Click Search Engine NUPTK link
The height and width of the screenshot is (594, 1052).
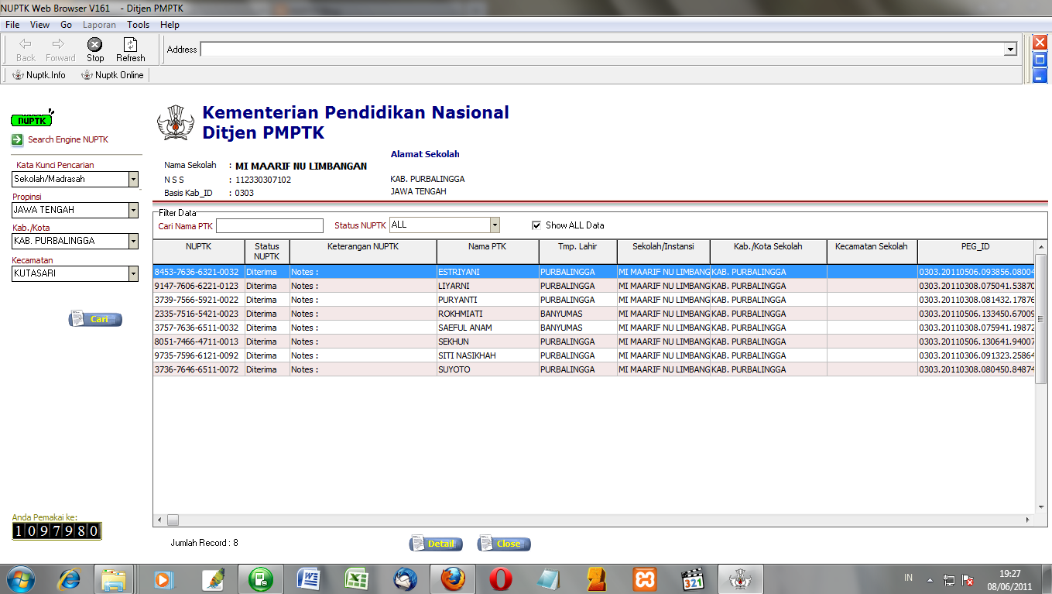pyautogui.click(x=68, y=140)
